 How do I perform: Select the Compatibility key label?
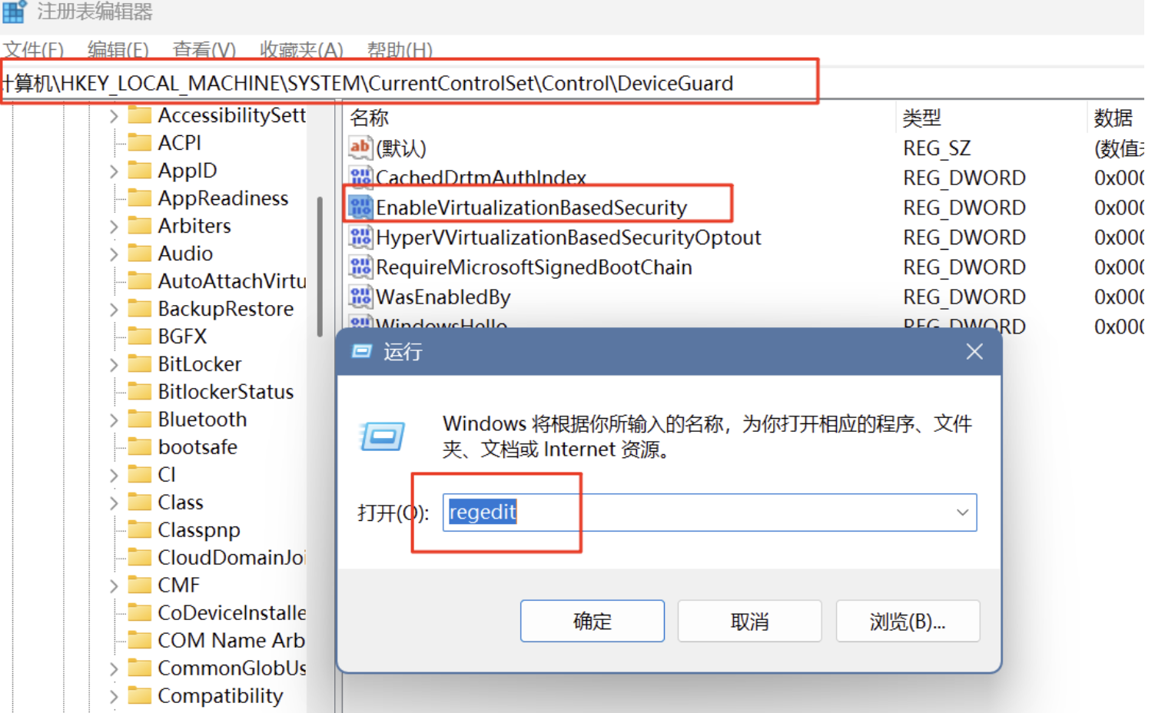pos(221,696)
